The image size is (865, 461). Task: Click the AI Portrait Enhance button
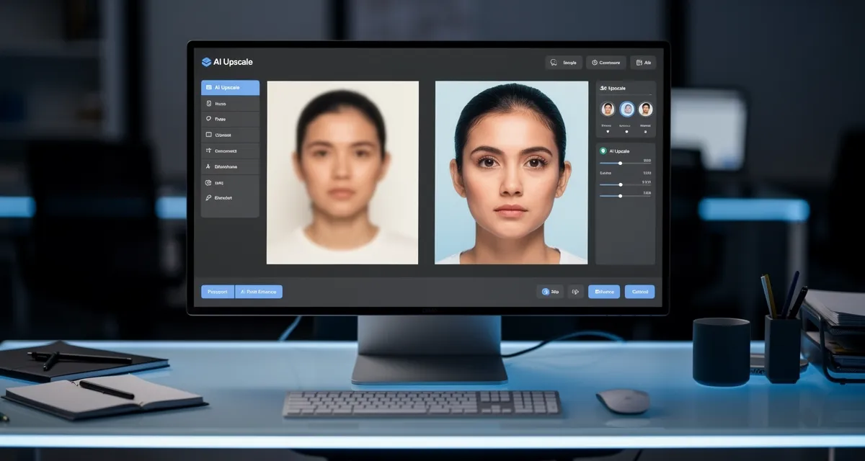[x=259, y=292]
